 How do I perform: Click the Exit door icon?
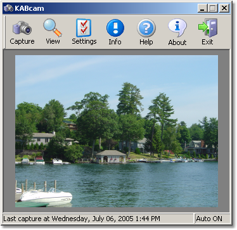[x=208, y=28]
